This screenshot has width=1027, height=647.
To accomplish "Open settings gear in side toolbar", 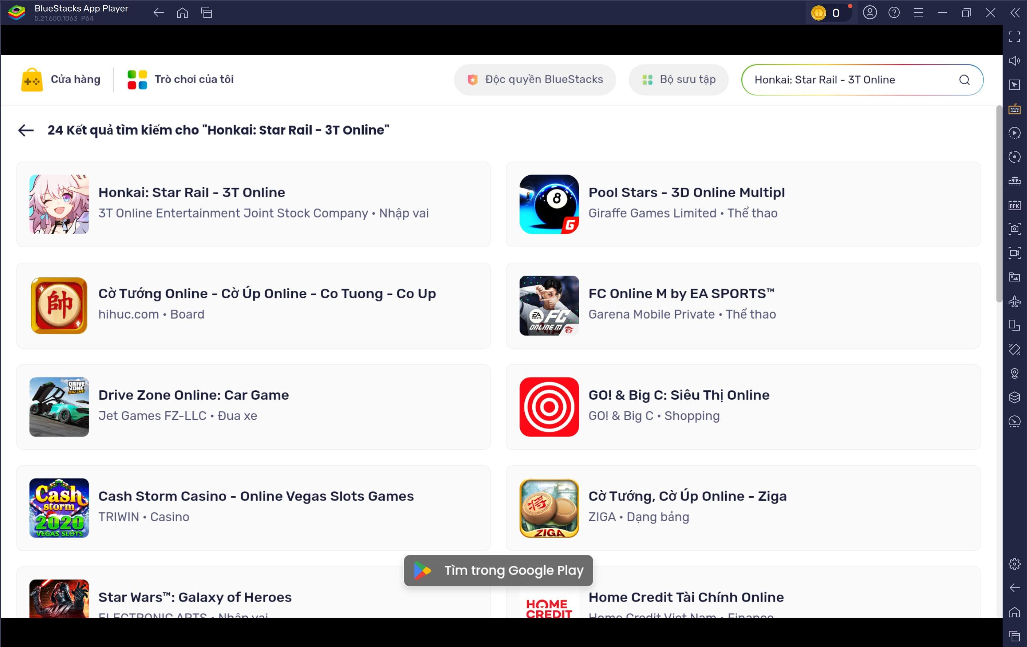I will [1015, 564].
